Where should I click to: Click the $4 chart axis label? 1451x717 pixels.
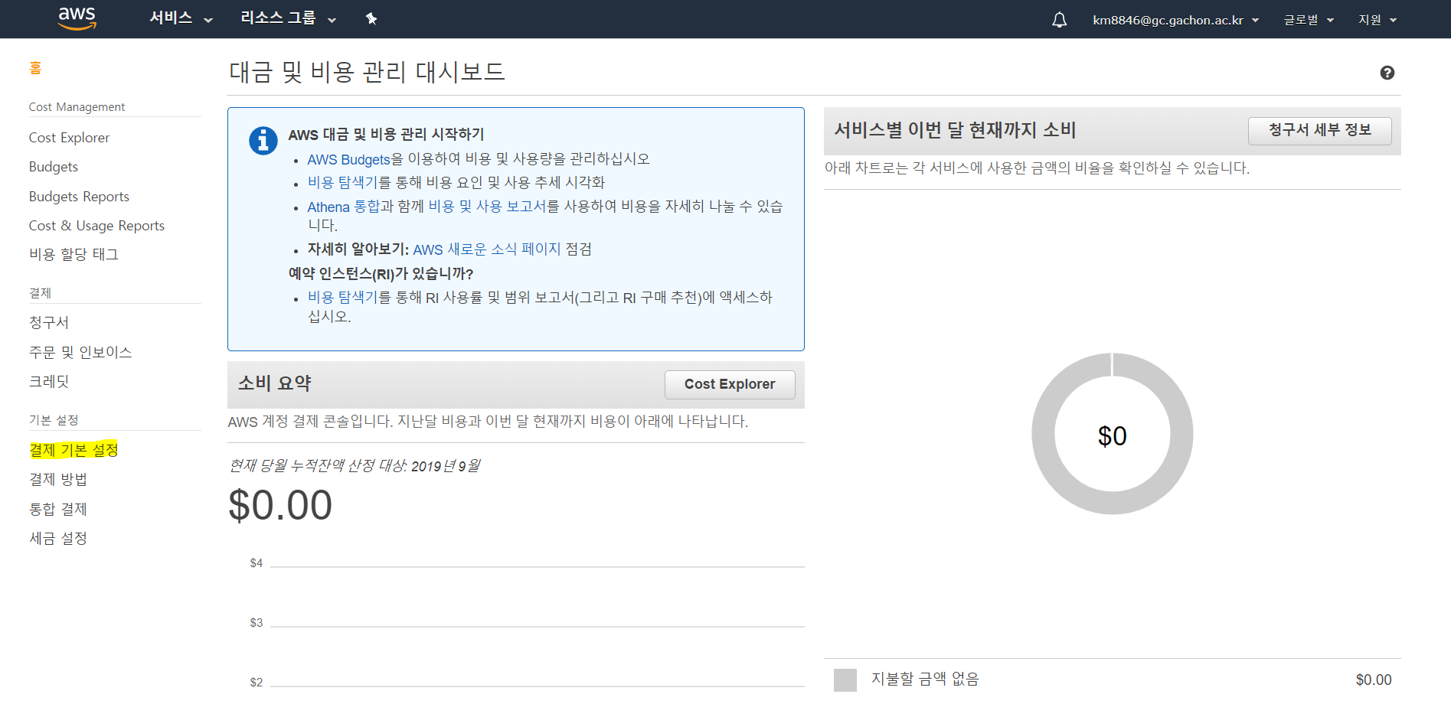tap(257, 563)
